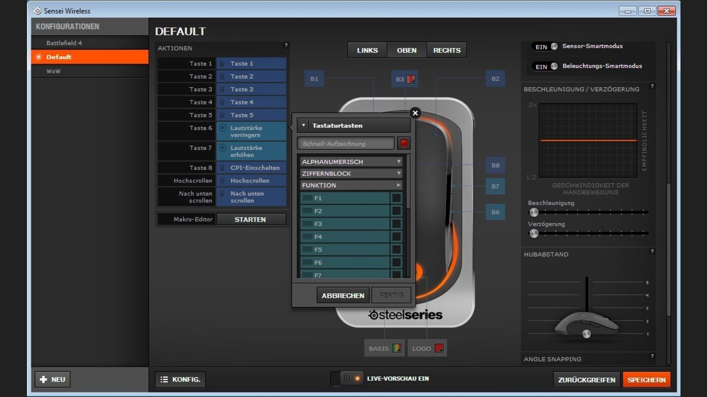The image size is (707, 397).
Task: Open the Taste 1 action assignment
Action: (251, 63)
